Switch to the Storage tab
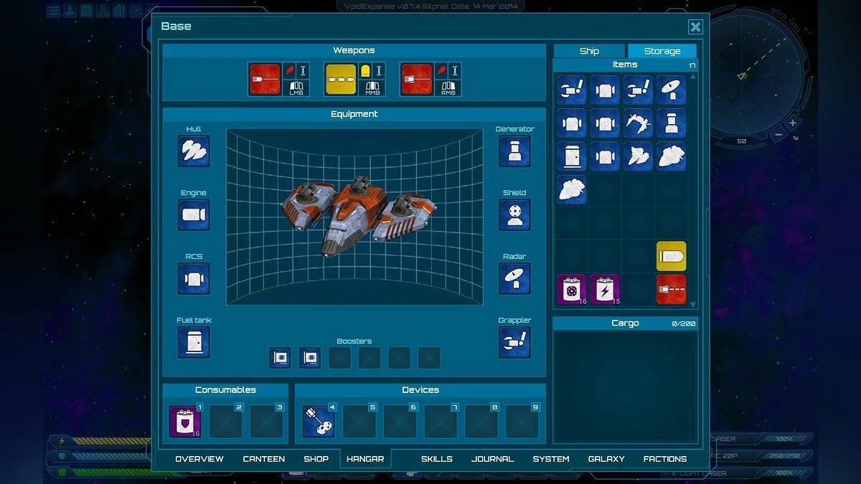The width and height of the screenshot is (861, 484). (x=662, y=51)
